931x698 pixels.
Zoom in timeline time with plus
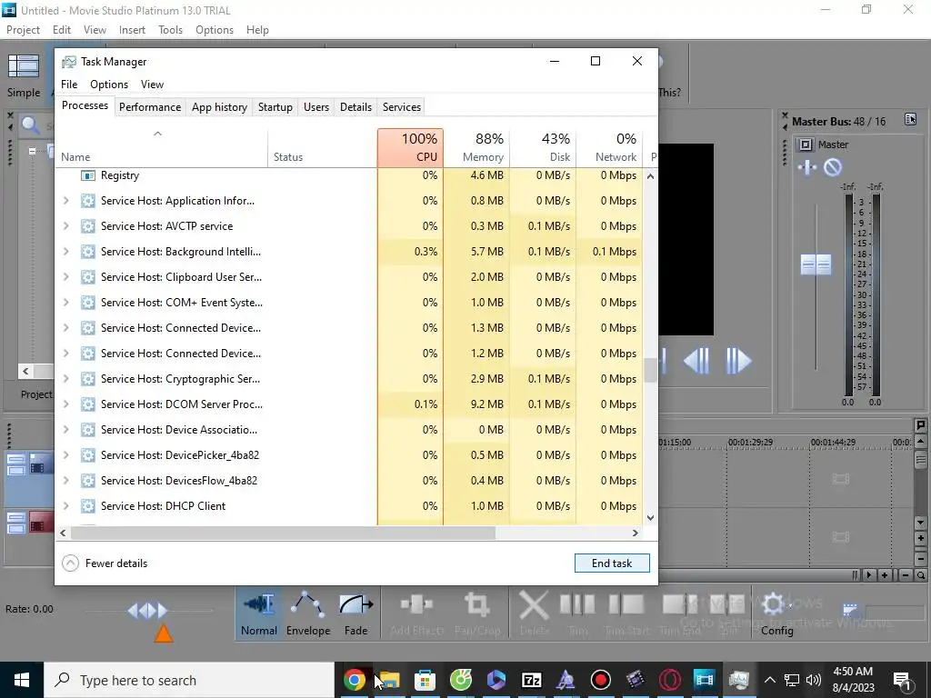click(885, 575)
